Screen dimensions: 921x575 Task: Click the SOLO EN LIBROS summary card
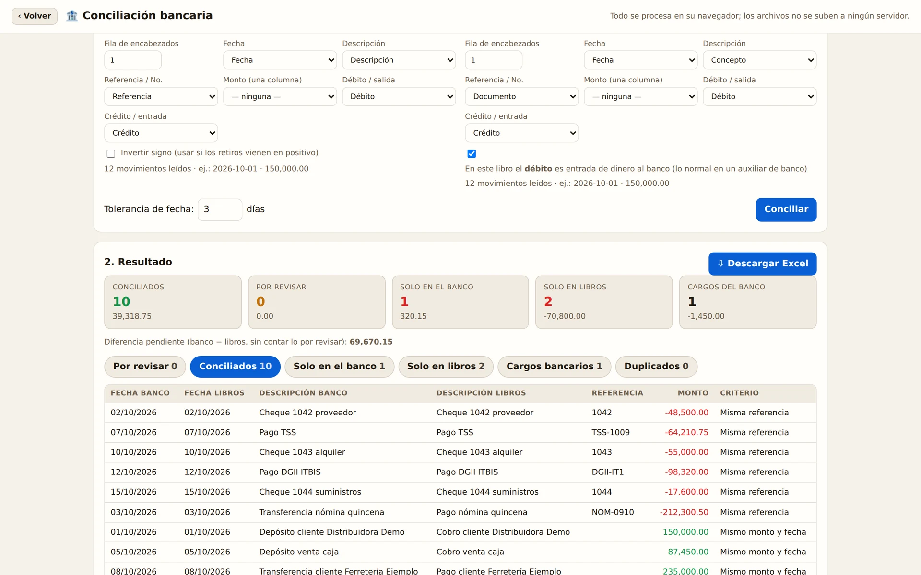604,302
